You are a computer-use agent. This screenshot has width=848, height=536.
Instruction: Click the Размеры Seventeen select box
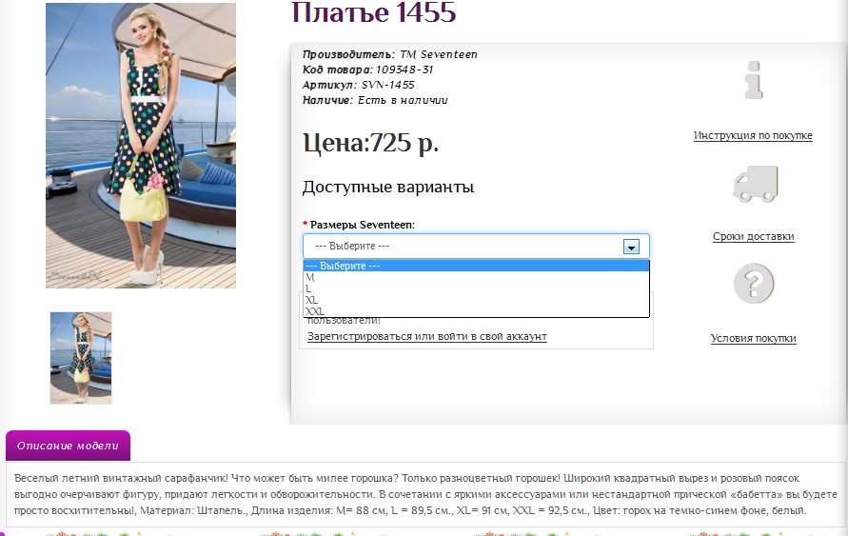pos(476,246)
